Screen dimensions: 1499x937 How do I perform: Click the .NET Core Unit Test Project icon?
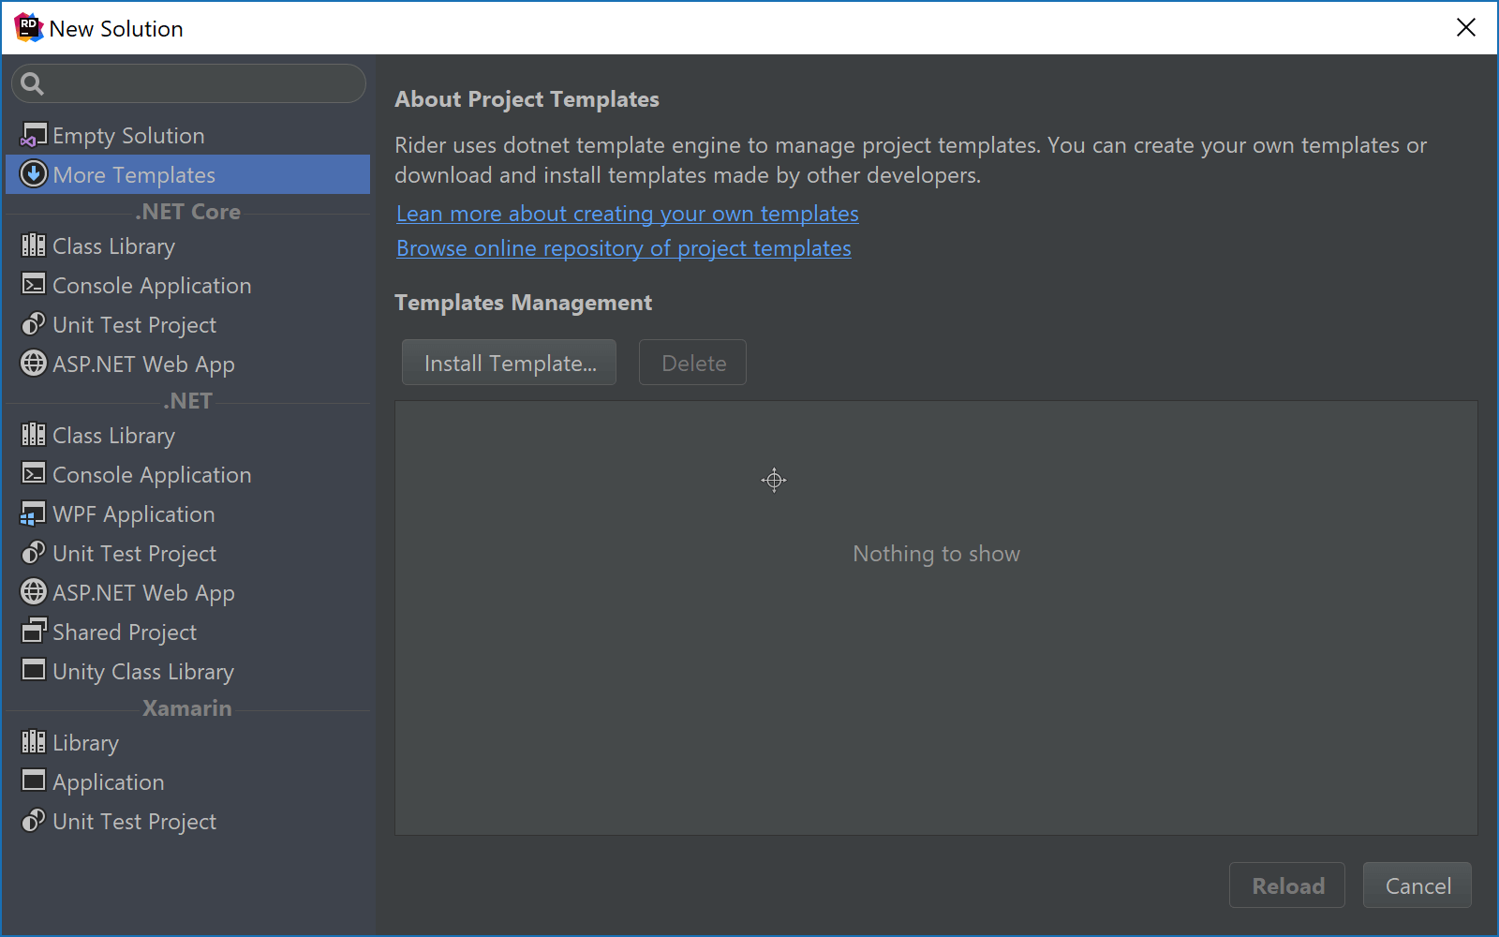coord(34,324)
